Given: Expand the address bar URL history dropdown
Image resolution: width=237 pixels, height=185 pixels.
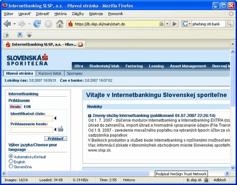Looking at the screenshot, I should [x=167, y=24].
